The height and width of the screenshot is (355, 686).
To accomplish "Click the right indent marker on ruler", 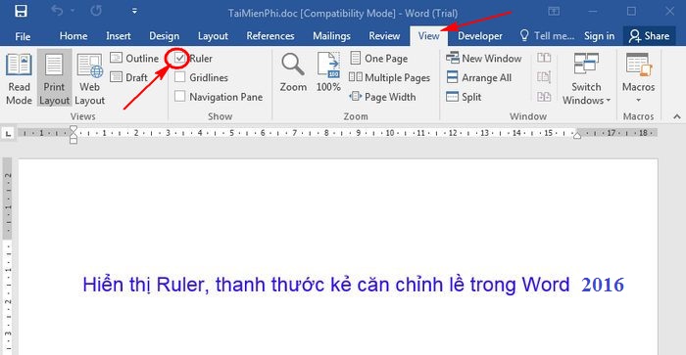I will [577, 135].
